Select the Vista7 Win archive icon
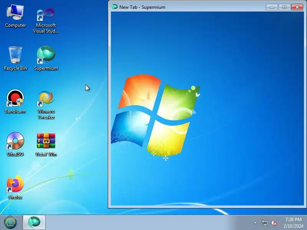 (x=46, y=145)
